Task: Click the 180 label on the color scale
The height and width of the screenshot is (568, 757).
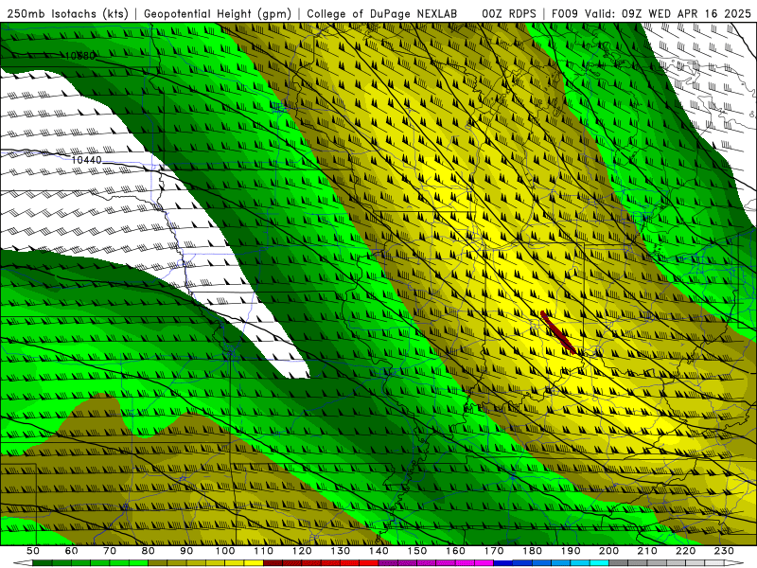Action: 532,551
